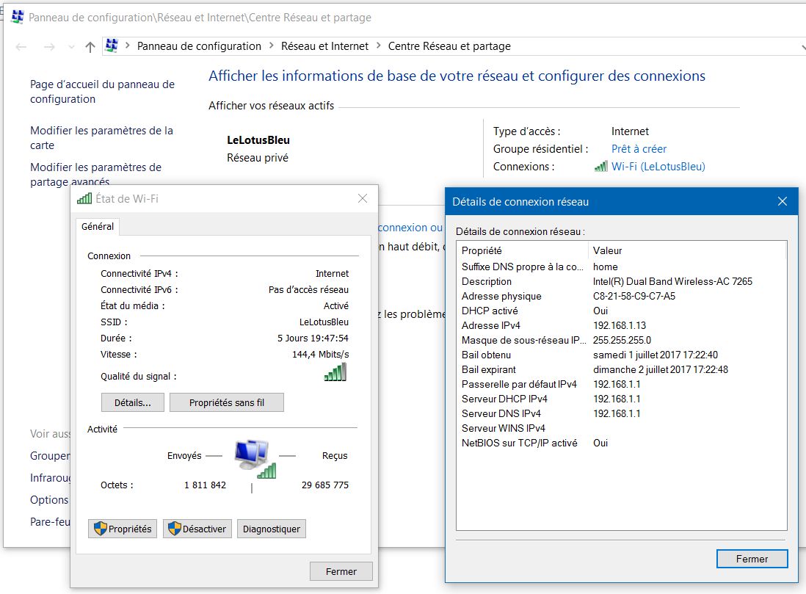Screen dimensions: 806x594
Task: Expand the chevron after Panneau de configuration
Action: 272,46
